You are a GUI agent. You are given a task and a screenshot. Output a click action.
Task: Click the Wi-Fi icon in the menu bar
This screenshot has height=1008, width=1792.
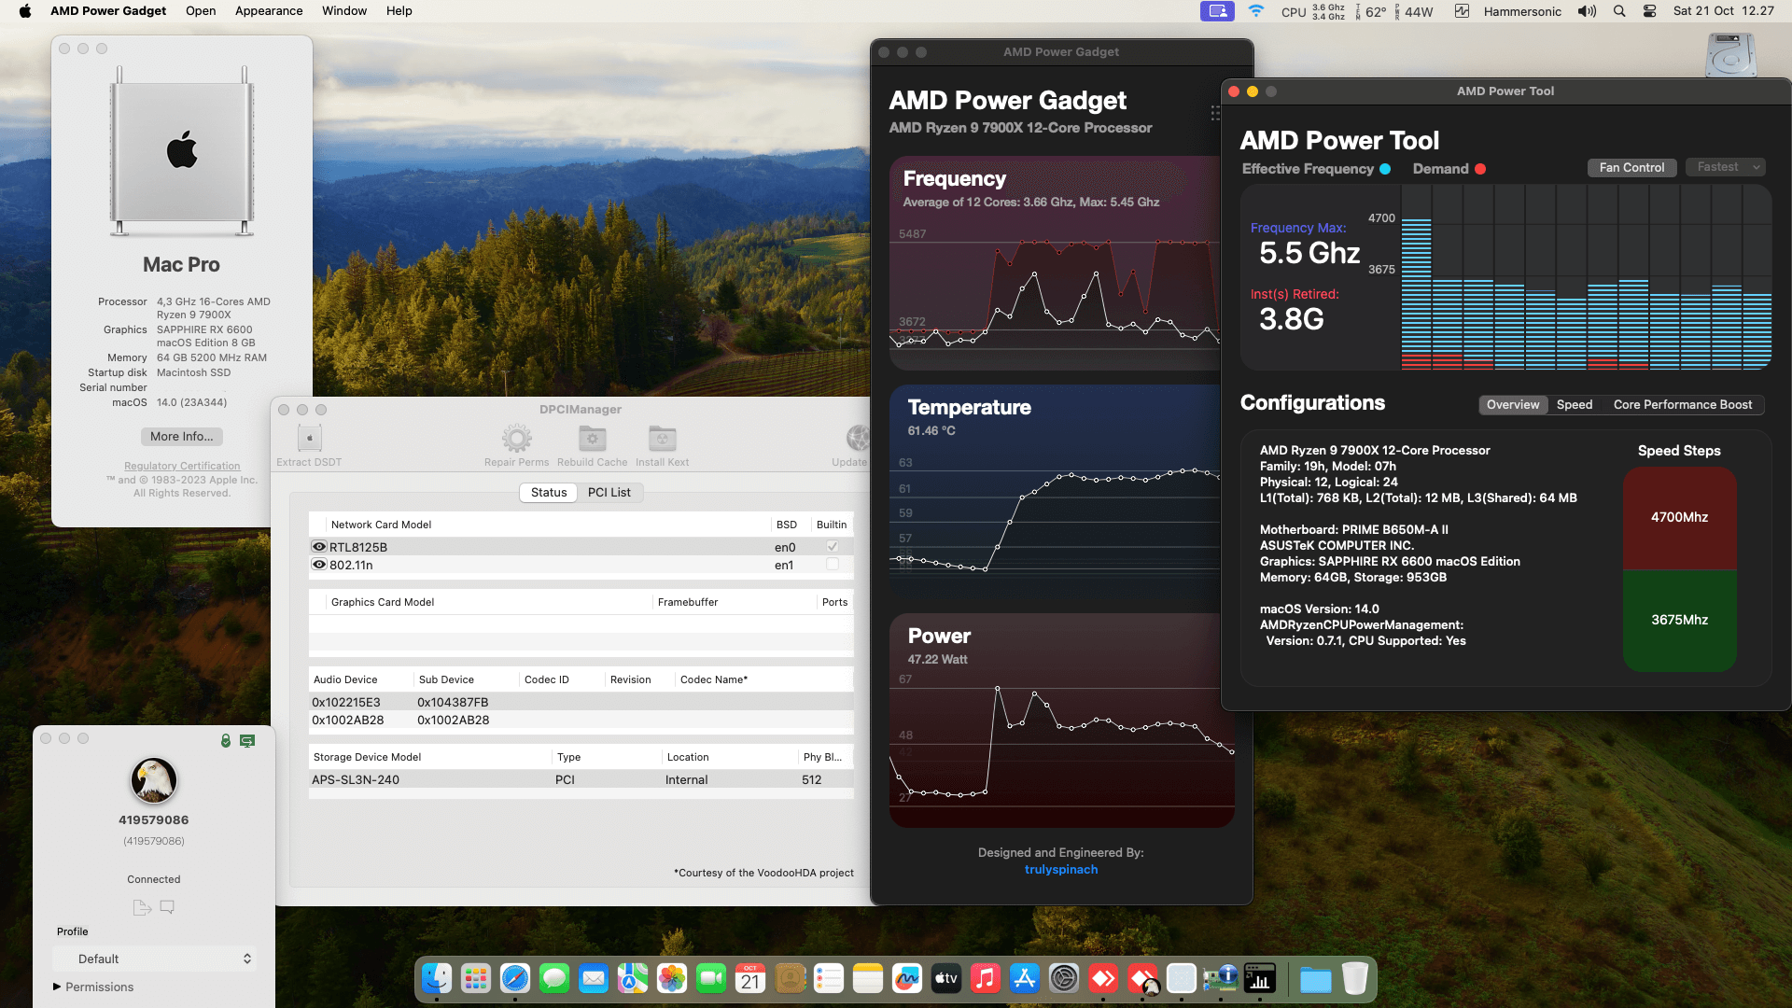pos(1256,11)
